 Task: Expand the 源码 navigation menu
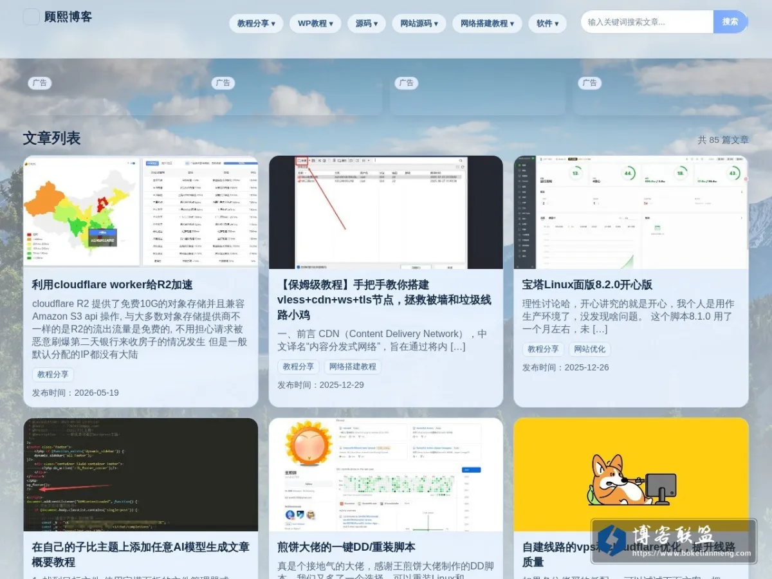[x=367, y=23]
